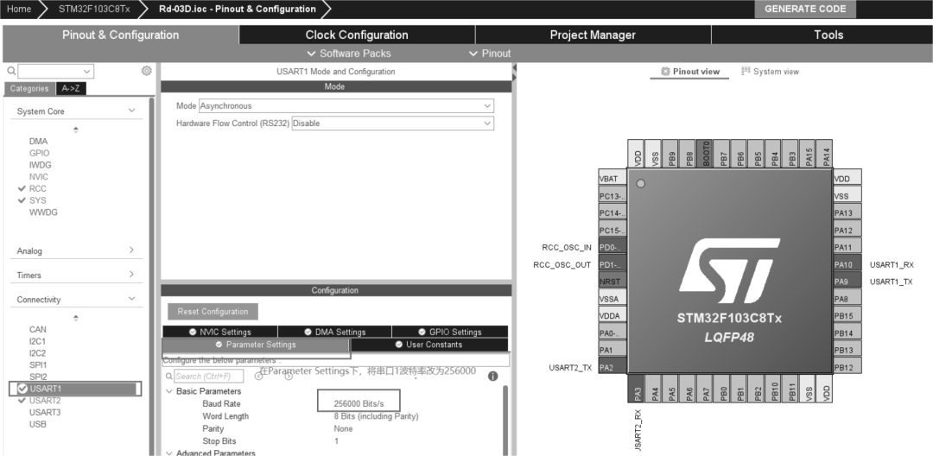Click the settings gear icon in the categories panel
The height and width of the screenshot is (456, 933).
click(146, 71)
